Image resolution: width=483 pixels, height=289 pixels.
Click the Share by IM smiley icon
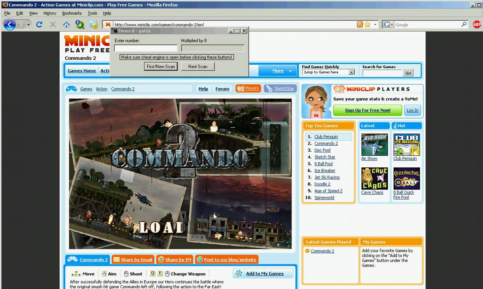coord(161,260)
